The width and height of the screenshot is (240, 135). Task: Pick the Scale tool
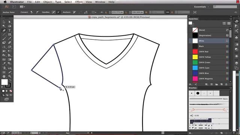[x=10, y=47]
